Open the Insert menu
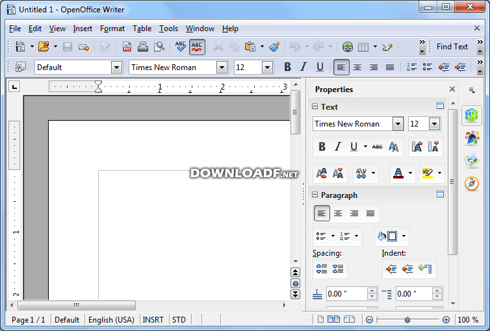The height and width of the screenshot is (331, 490). [83, 29]
